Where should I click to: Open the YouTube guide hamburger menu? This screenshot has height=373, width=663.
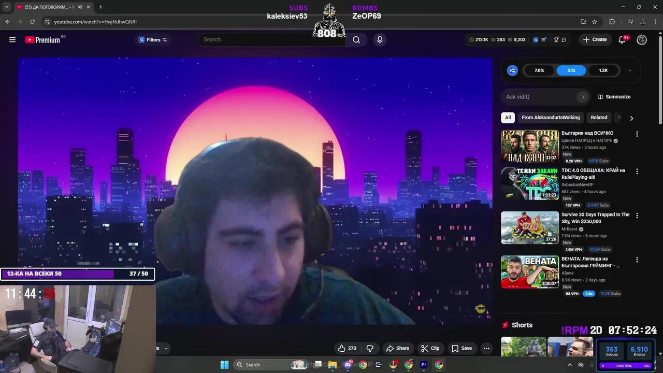point(12,40)
